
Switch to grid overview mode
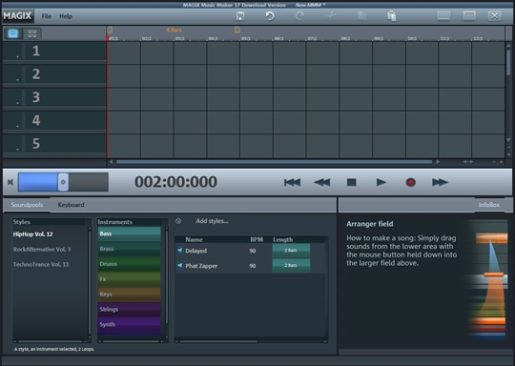(x=32, y=33)
